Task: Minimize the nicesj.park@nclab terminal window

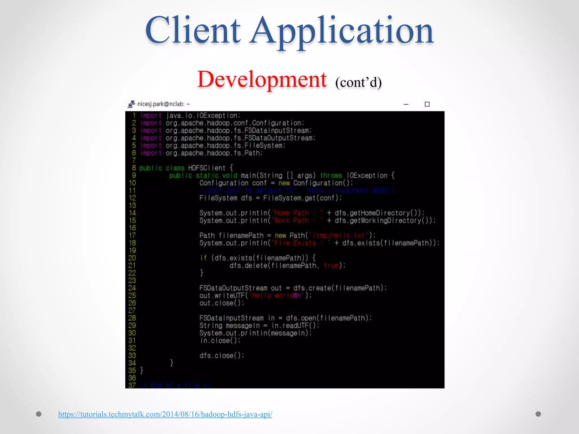Action: [x=406, y=104]
